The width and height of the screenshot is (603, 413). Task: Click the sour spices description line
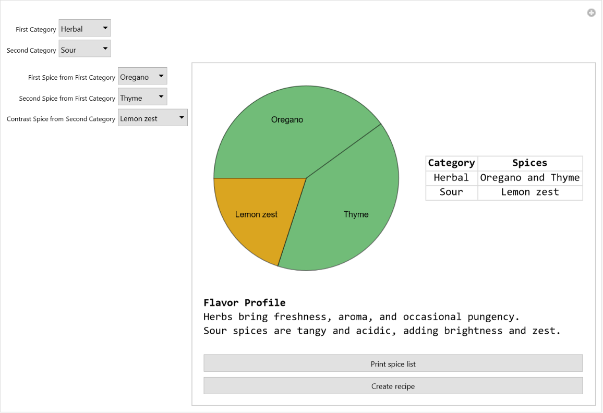pos(382,331)
